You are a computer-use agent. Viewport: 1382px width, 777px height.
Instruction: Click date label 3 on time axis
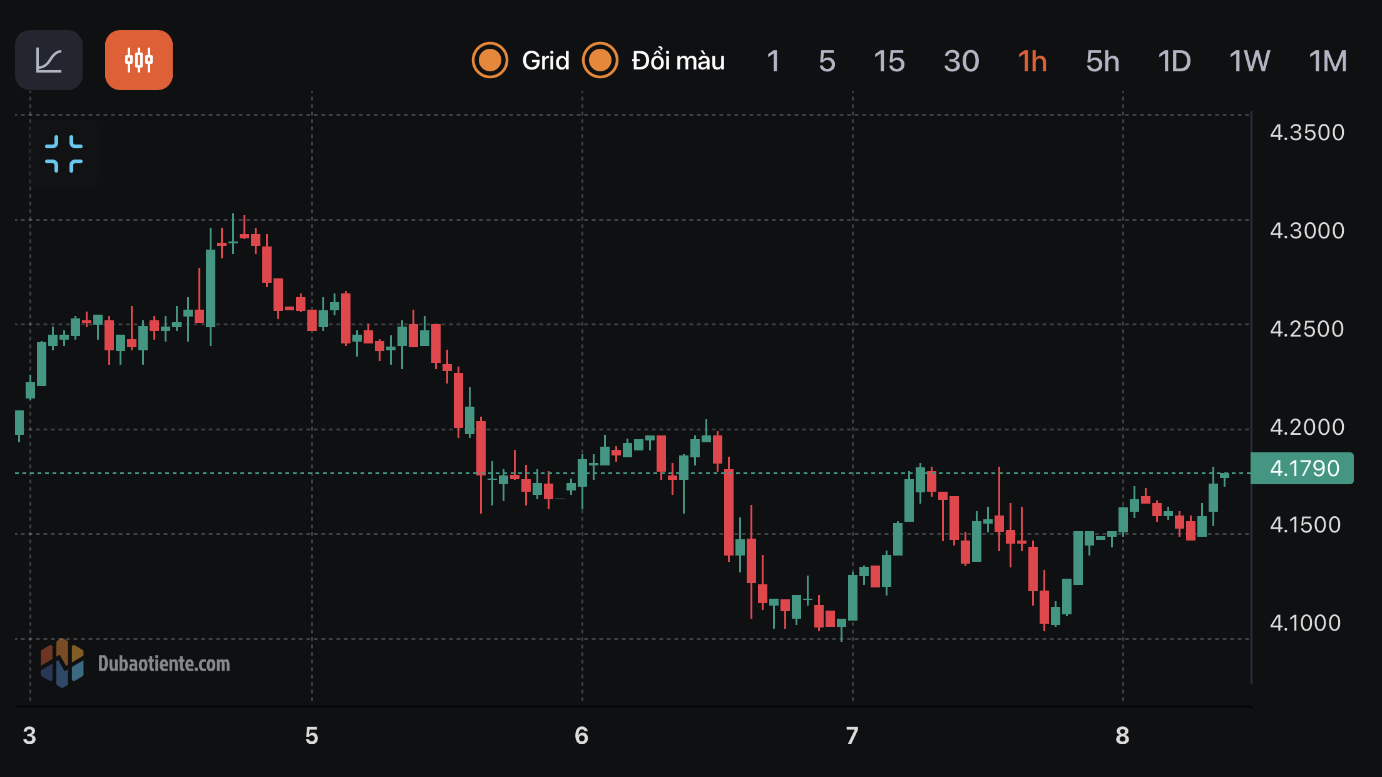[29, 736]
